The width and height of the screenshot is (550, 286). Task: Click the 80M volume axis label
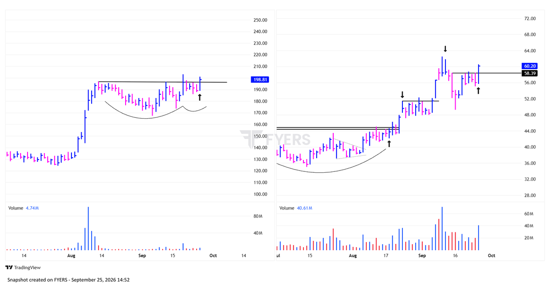258,216
